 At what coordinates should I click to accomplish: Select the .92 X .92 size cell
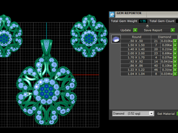coord(136,62)
